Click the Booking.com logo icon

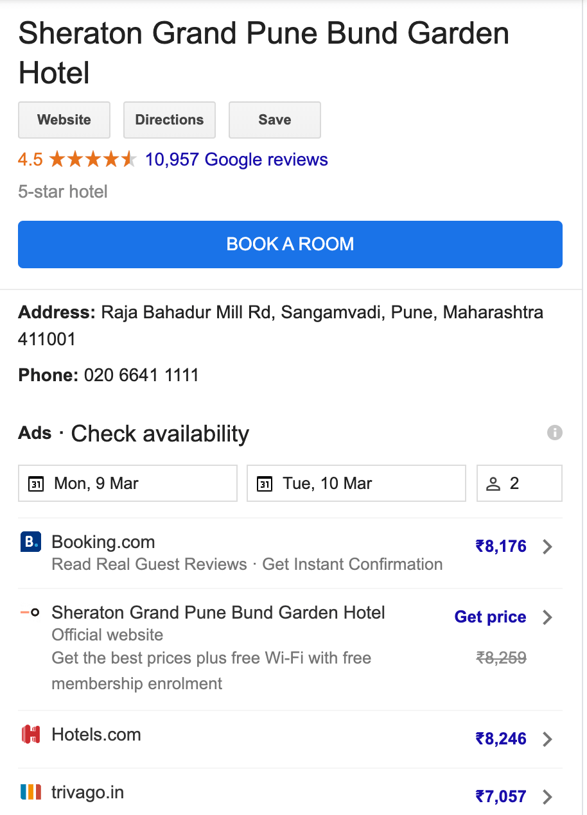click(31, 542)
